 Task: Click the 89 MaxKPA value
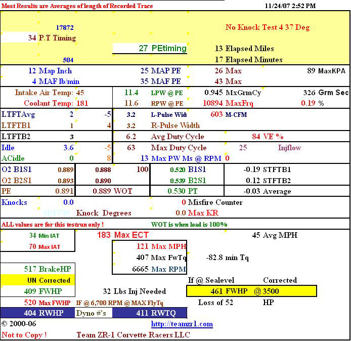pos(326,71)
